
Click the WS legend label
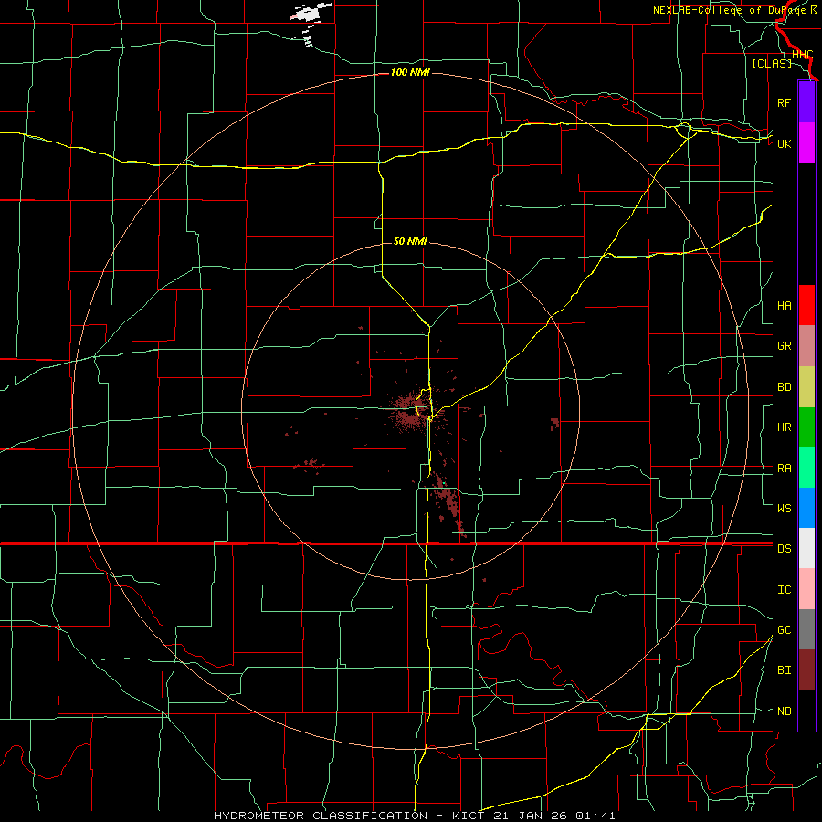(785, 508)
